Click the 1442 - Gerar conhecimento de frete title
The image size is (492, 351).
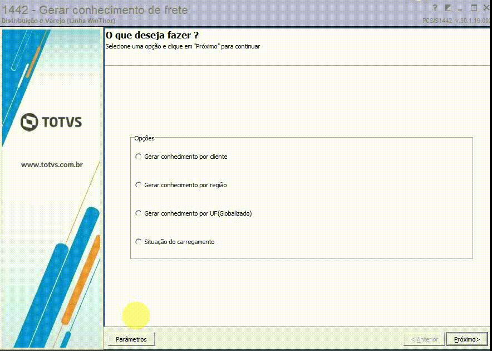(95, 9)
